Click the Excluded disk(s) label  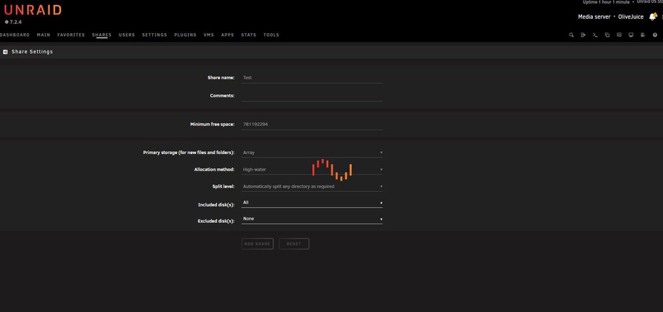click(x=216, y=221)
